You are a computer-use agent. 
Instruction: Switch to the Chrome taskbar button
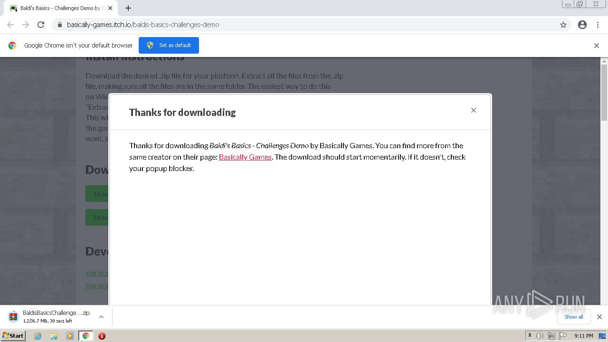[x=86, y=336]
